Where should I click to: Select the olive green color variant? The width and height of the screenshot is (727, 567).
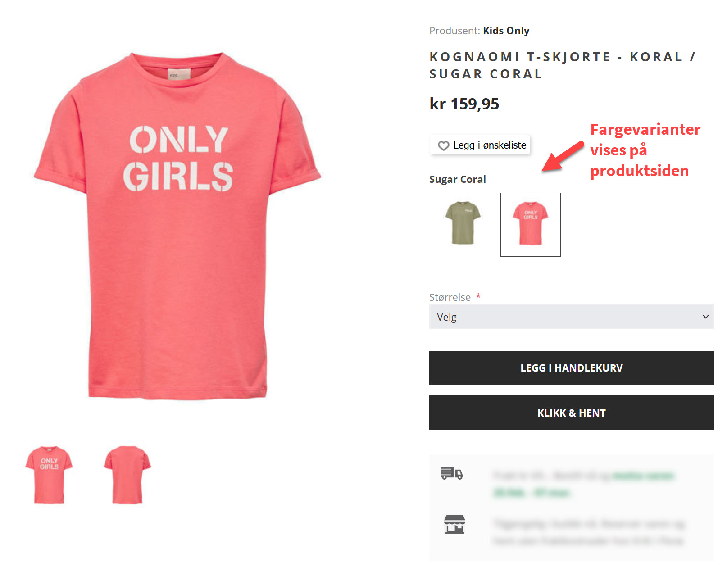click(x=463, y=223)
